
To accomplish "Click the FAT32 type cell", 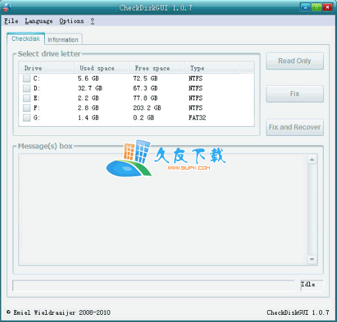I will tap(197, 117).
